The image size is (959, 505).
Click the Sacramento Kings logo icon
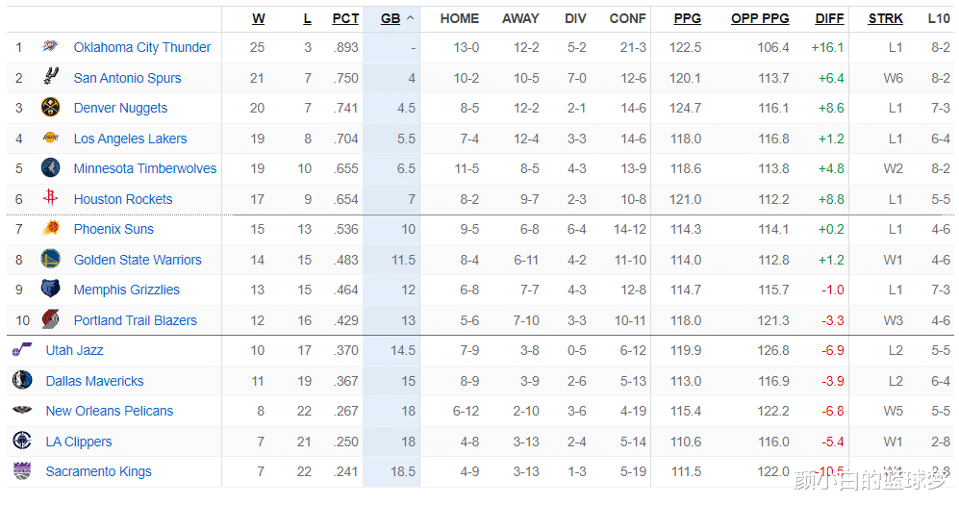[x=22, y=471]
